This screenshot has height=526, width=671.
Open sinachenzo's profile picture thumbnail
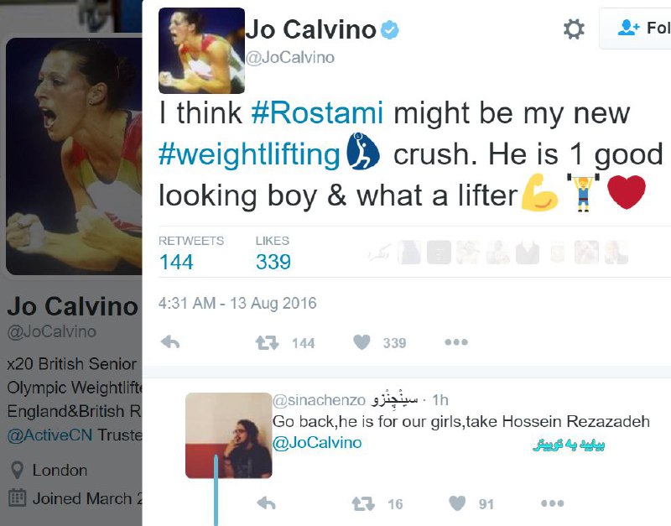[228, 435]
